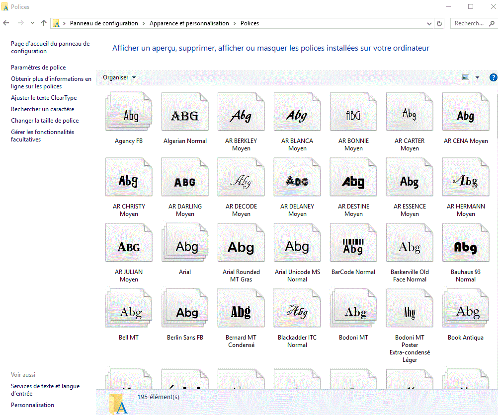Open the Personnalisation link
This screenshot has height=415, width=498.
coord(32,405)
